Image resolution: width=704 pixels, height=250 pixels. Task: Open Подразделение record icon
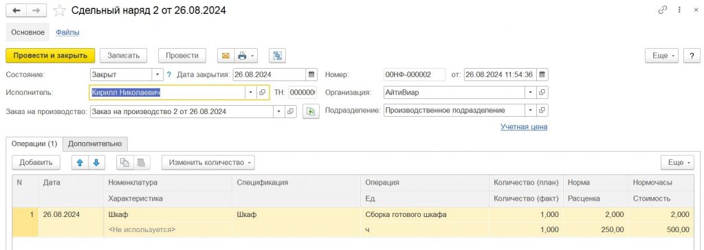tap(542, 111)
